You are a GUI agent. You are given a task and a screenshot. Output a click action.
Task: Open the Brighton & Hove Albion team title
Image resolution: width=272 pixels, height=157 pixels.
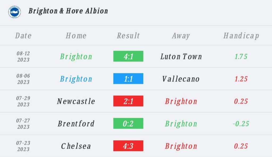68,11
